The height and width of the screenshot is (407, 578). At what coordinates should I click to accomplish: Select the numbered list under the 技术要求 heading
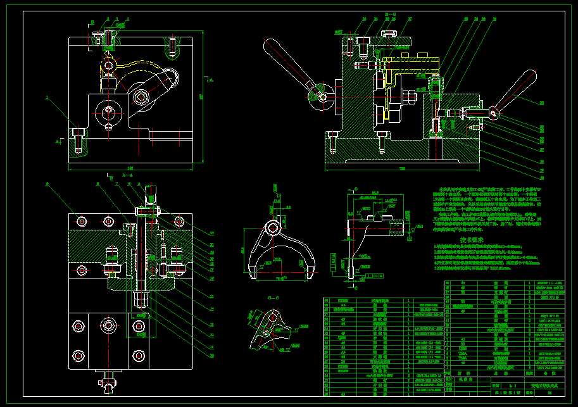487,258
